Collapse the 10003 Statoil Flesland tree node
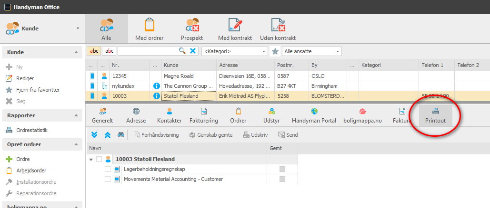 pyautogui.click(x=91, y=160)
